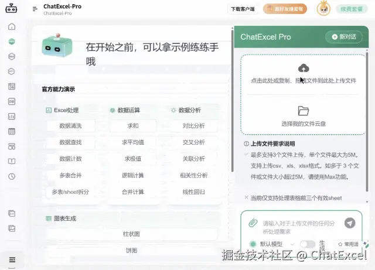Attach a file with paperclip icon
This screenshot has width=375, height=270.
point(253,223)
